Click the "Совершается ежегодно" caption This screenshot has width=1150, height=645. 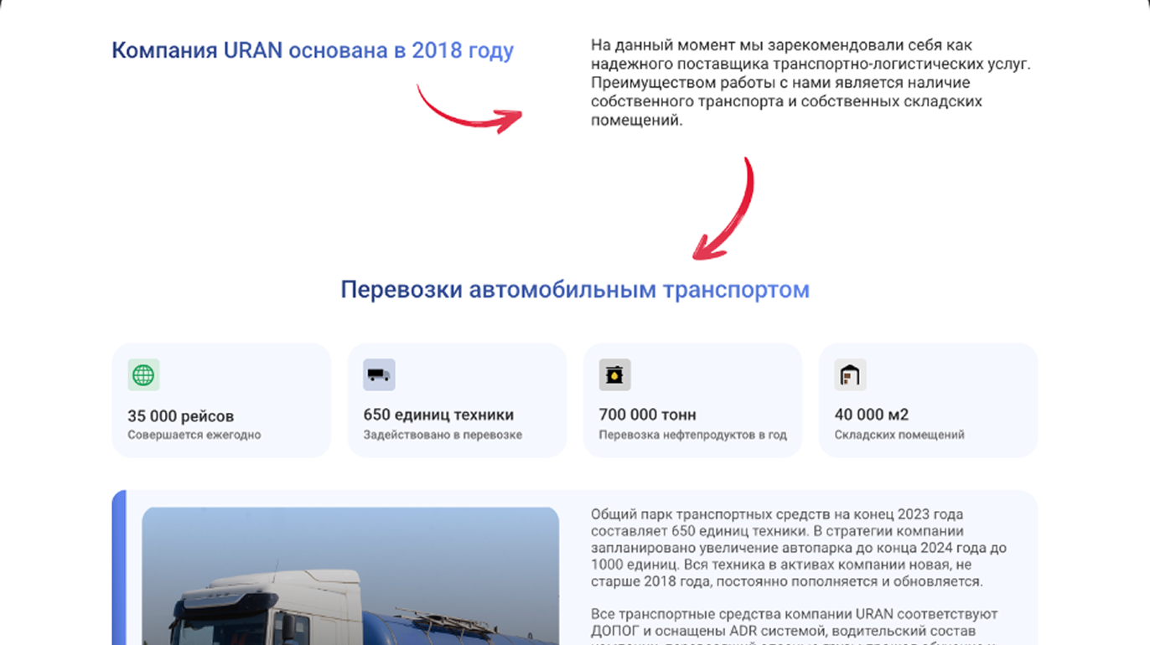[x=194, y=435]
